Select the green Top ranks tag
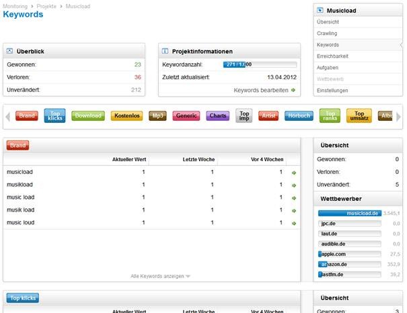 click(x=330, y=116)
